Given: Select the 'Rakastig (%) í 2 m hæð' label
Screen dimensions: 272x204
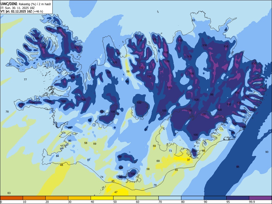Looking at the screenshot, I should point(35,4).
